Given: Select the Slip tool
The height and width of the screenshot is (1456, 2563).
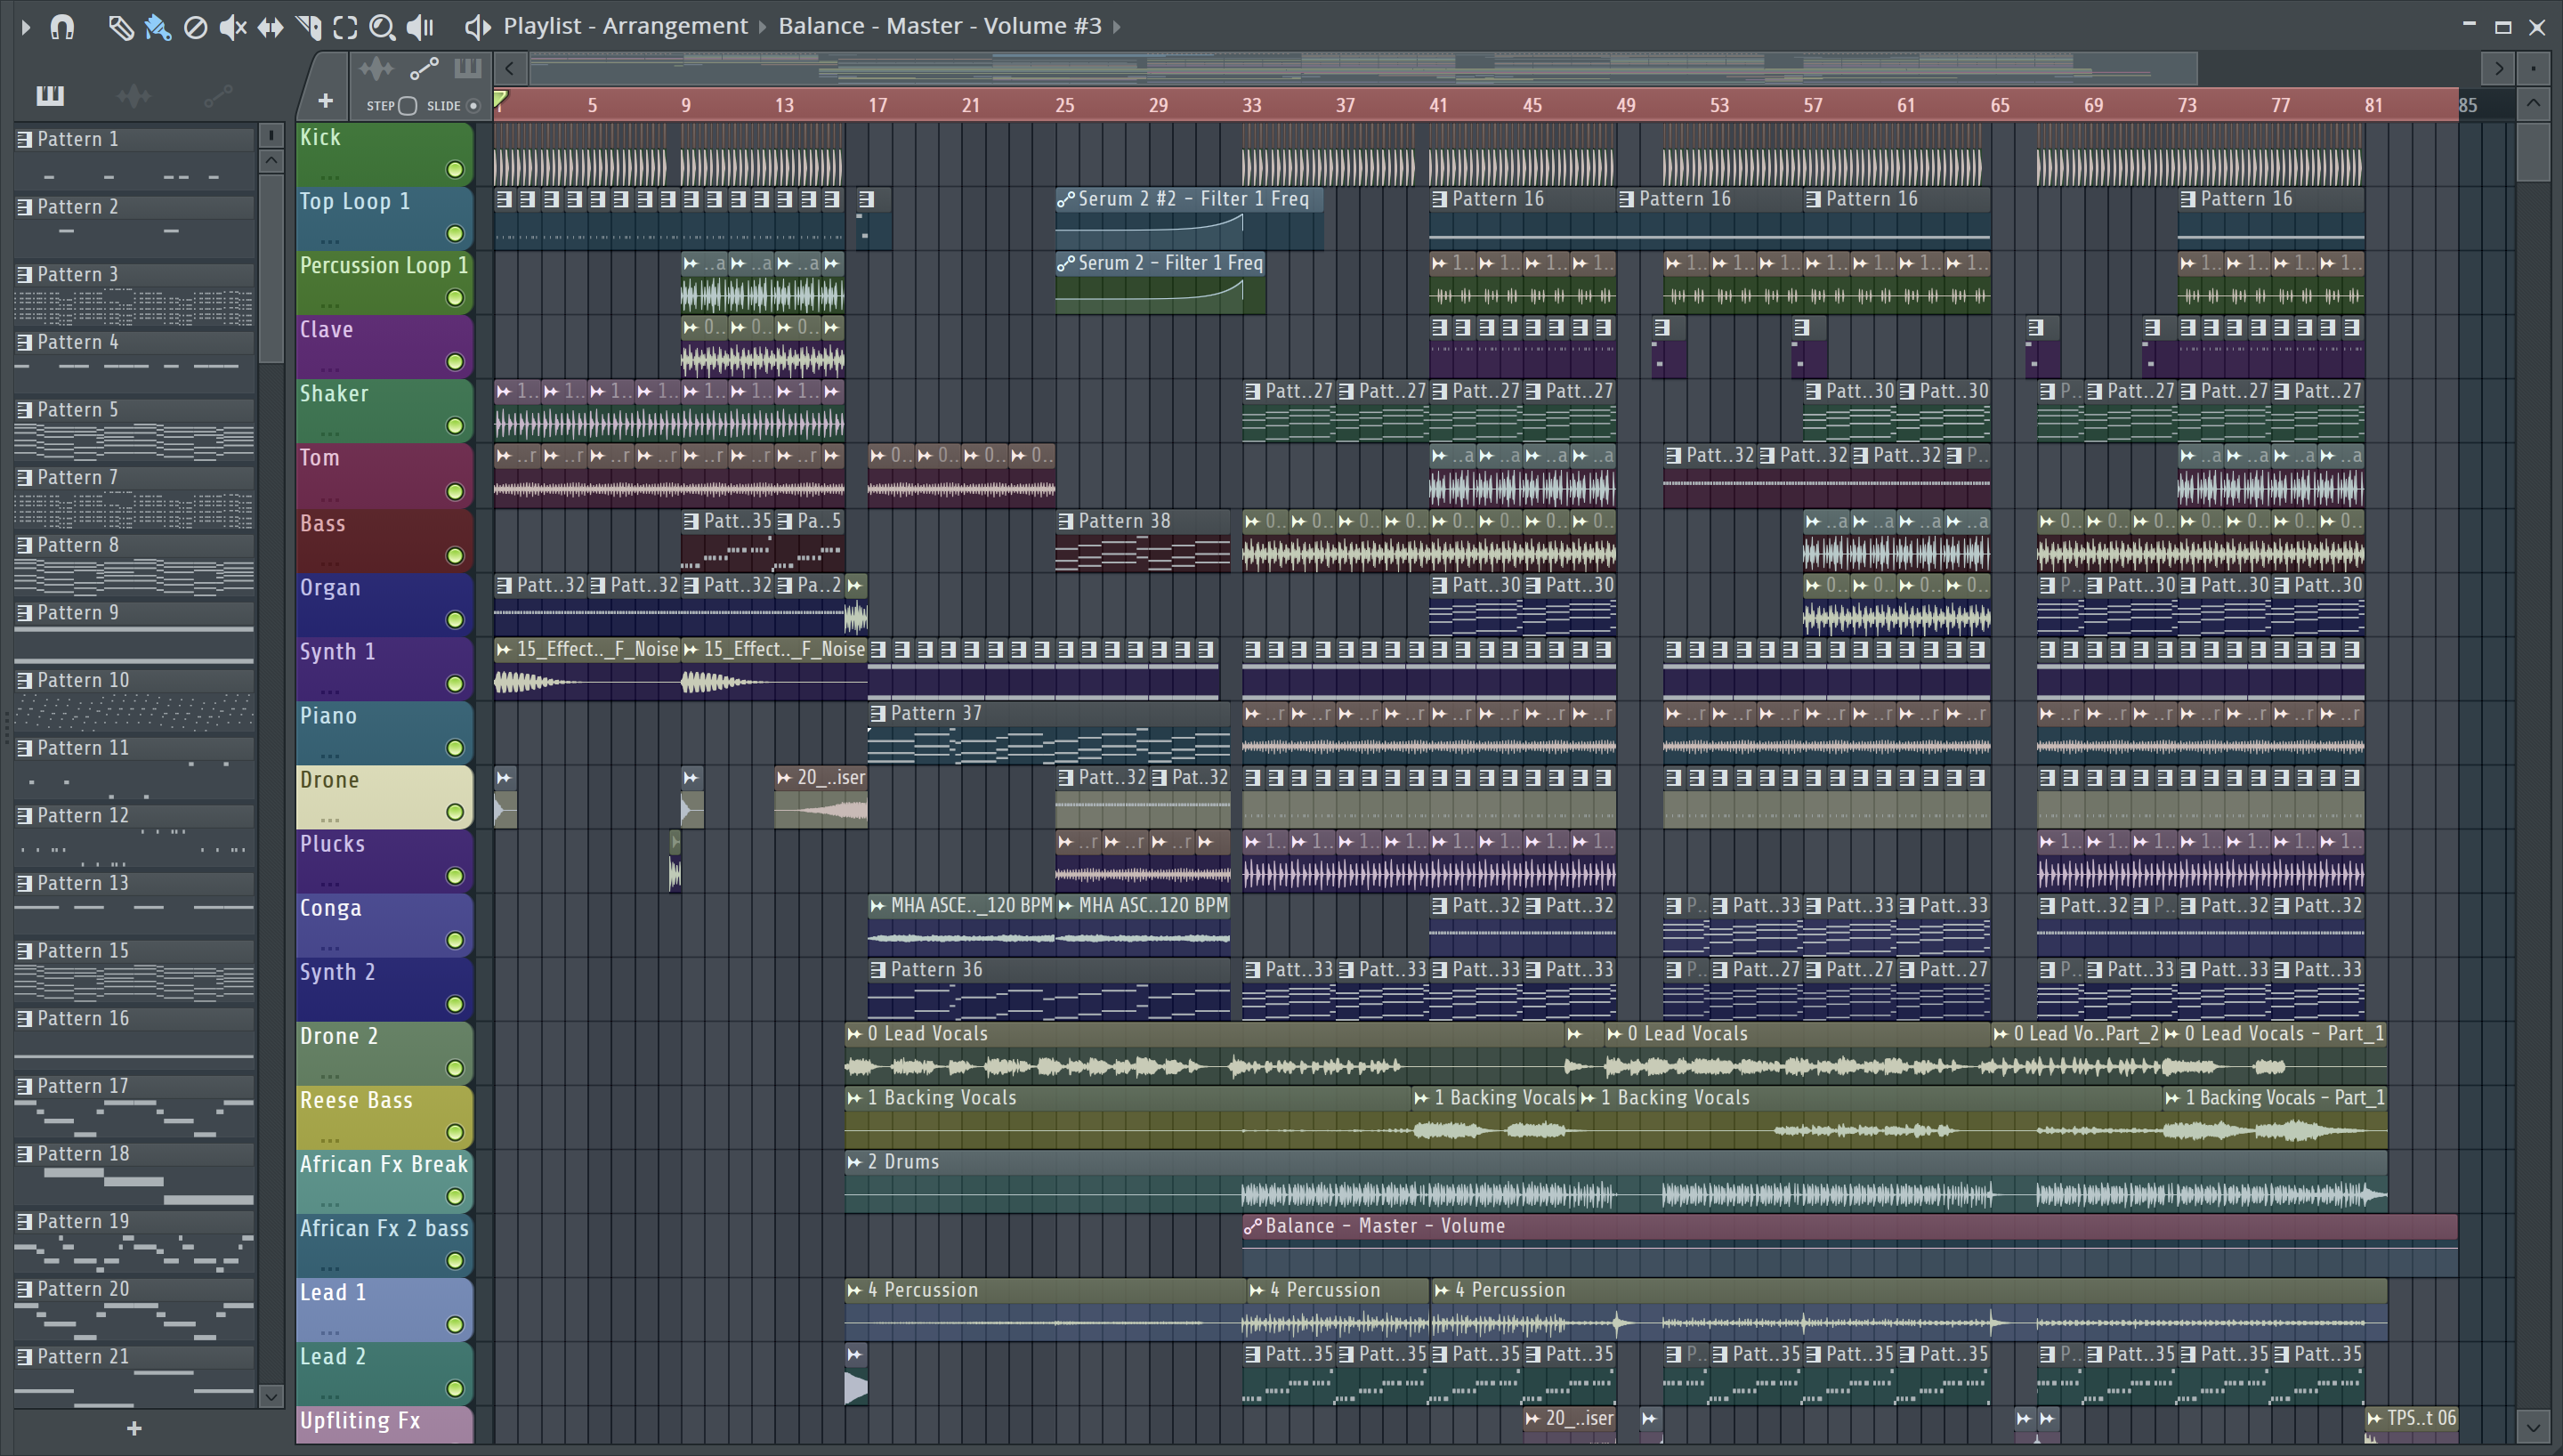Looking at the screenshot, I should 270,27.
